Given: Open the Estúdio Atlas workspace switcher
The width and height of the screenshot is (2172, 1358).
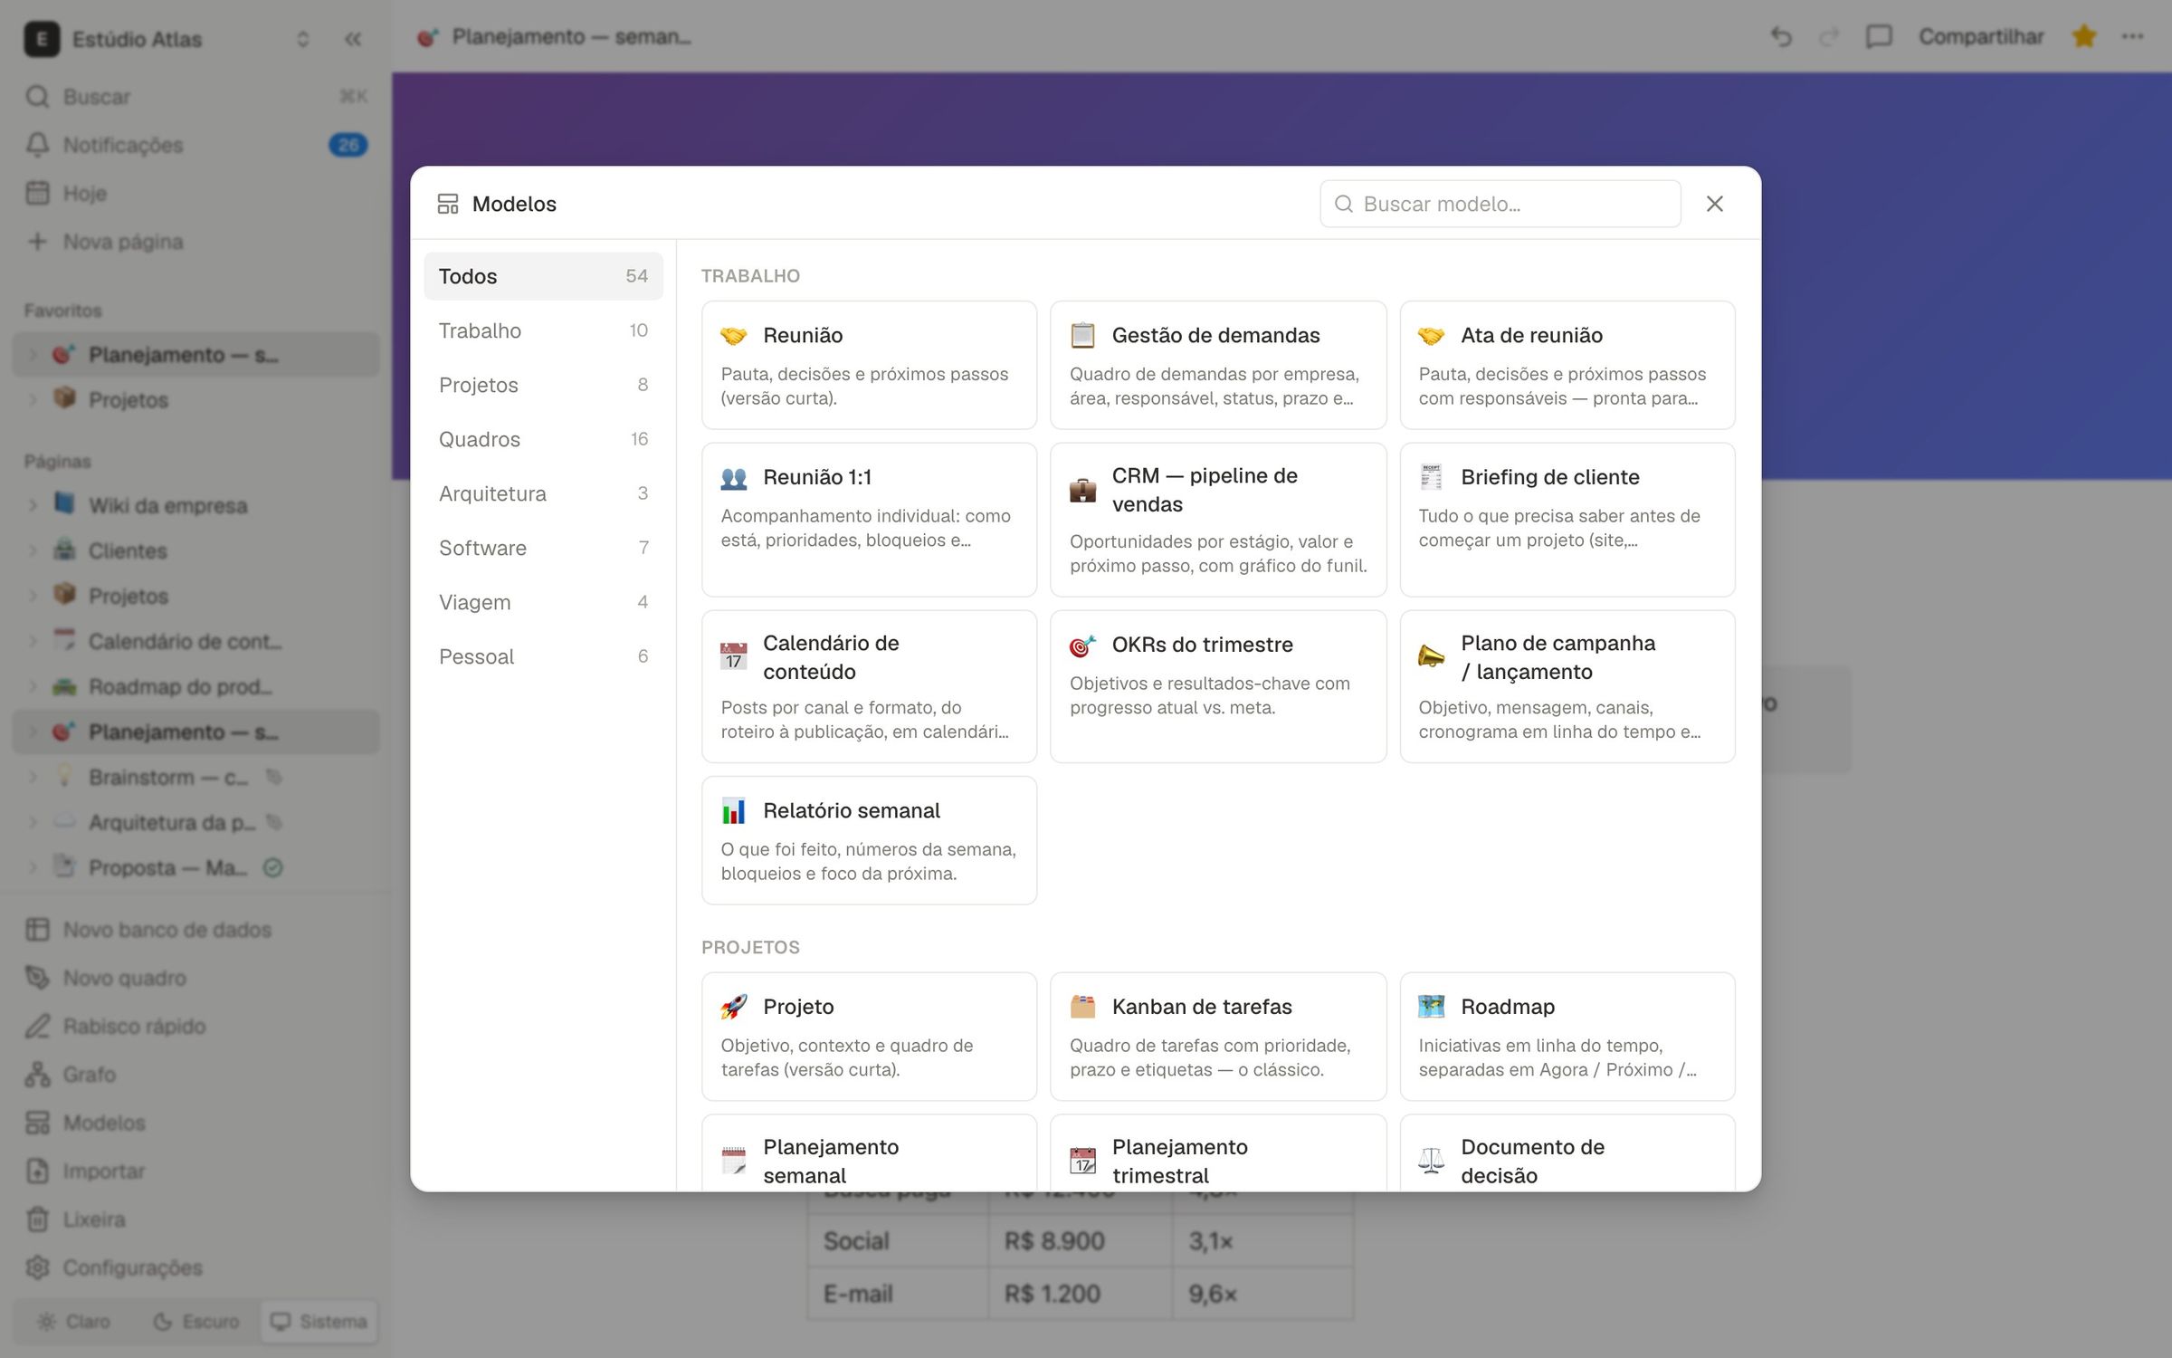Looking at the screenshot, I should [x=168, y=39].
